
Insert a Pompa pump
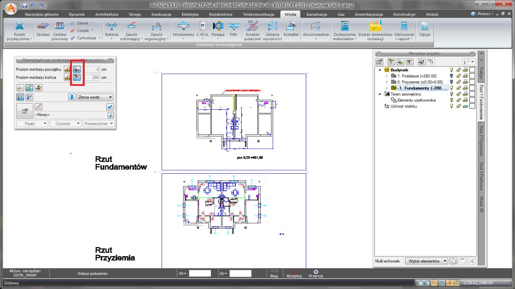tap(218, 31)
